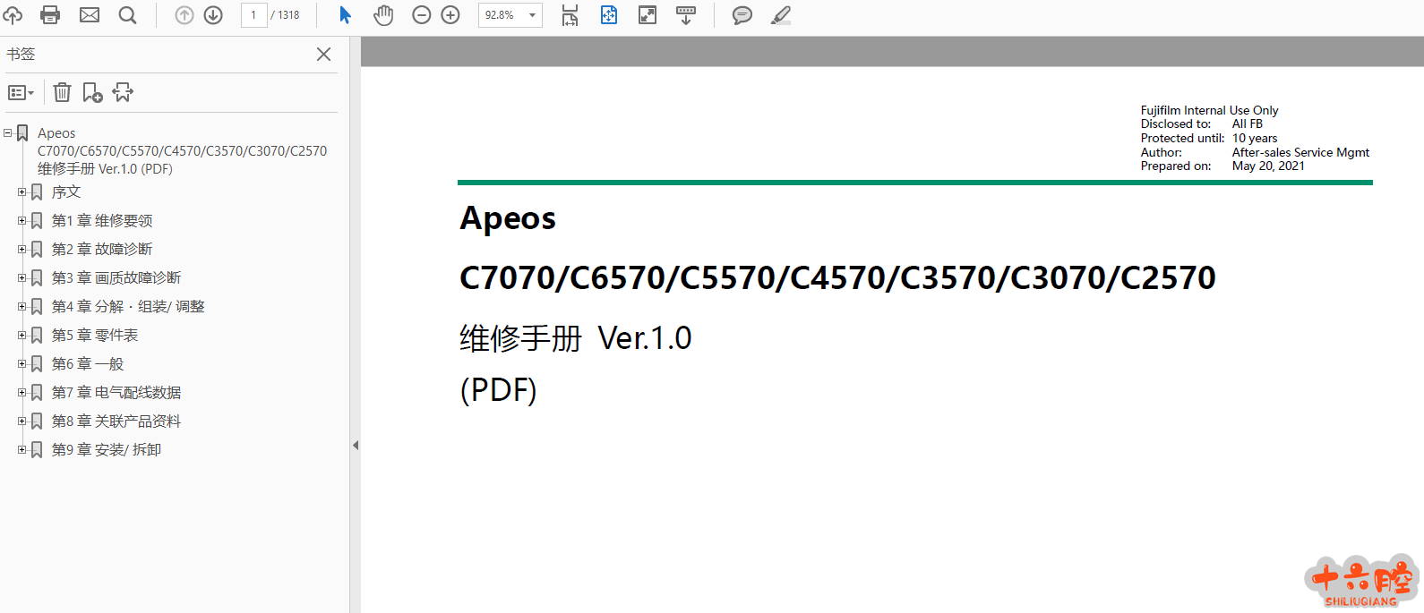Go to next page arrow

[x=213, y=15]
